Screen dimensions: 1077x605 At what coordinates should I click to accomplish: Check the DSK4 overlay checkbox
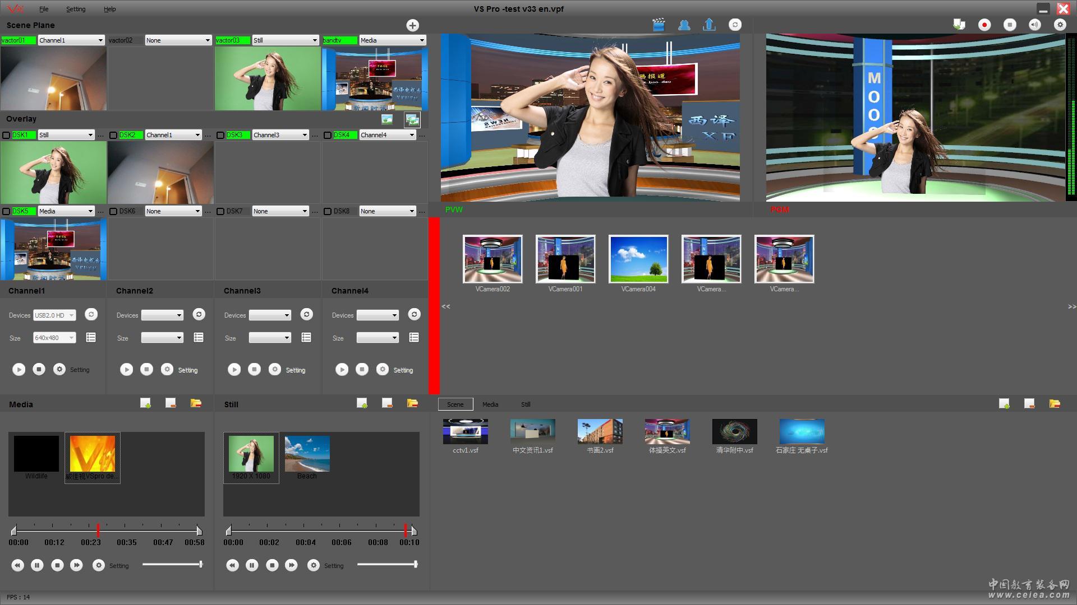[328, 135]
